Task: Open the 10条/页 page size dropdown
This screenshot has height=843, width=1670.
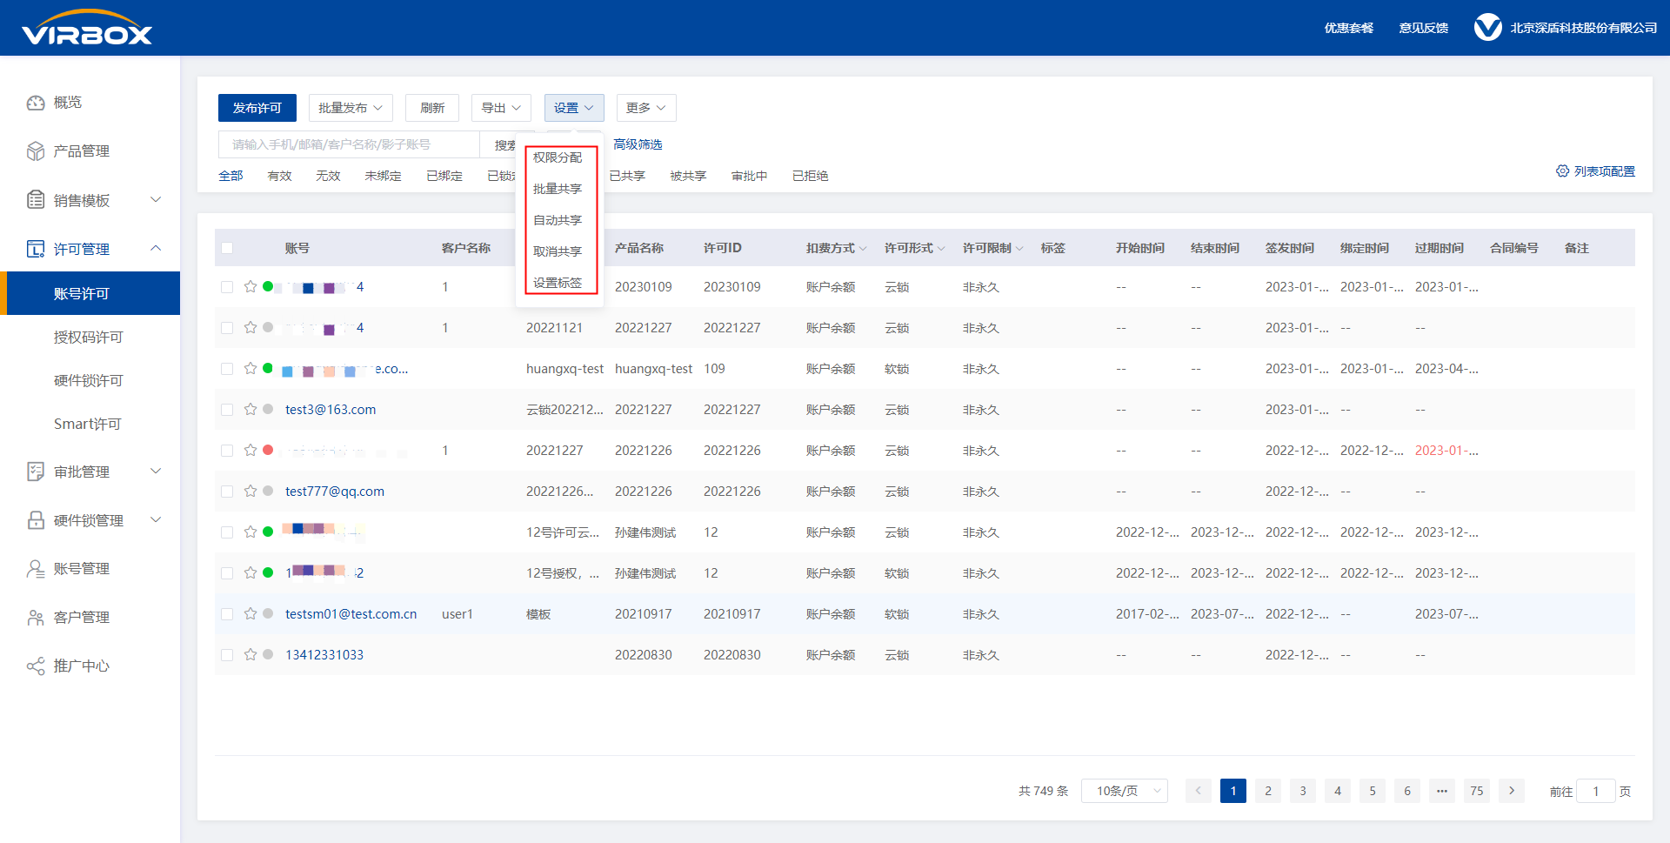Action: pyautogui.click(x=1125, y=791)
